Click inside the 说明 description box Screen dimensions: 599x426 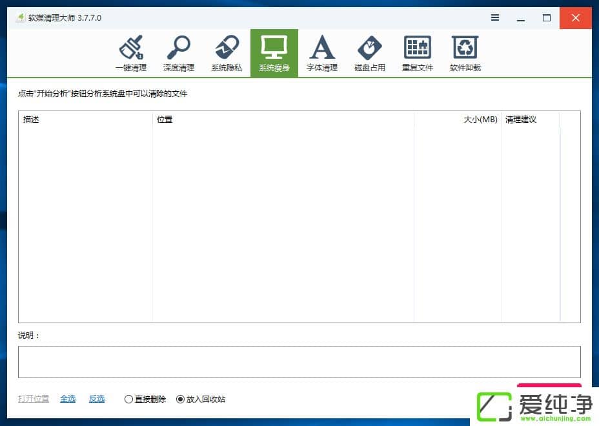(x=299, y=361)
